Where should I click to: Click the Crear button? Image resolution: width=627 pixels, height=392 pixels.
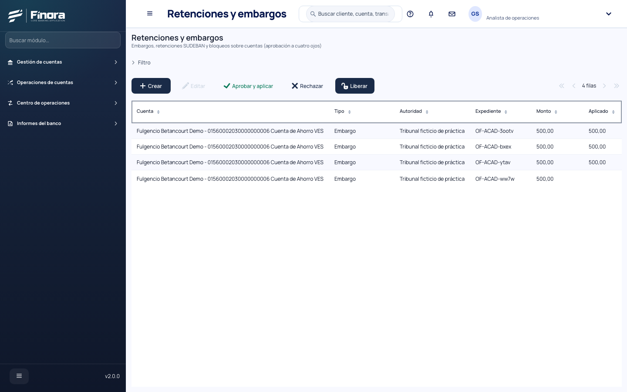[x=151, y=86]
